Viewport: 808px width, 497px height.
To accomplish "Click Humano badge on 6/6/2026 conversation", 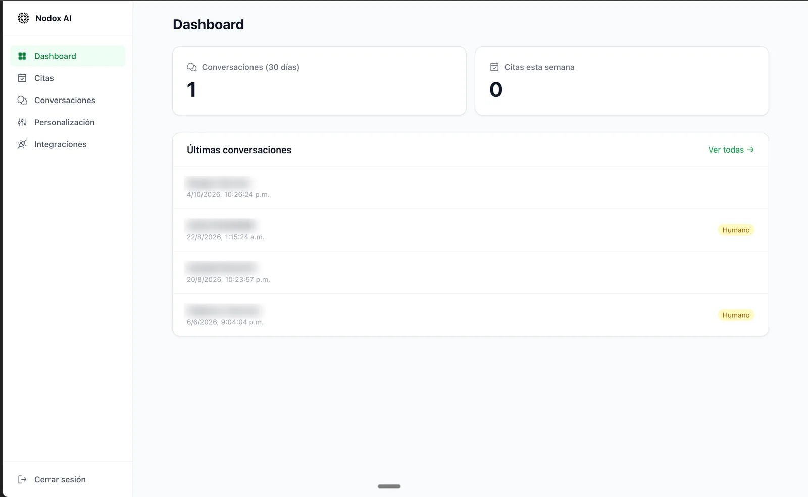I will coord(736,315).
